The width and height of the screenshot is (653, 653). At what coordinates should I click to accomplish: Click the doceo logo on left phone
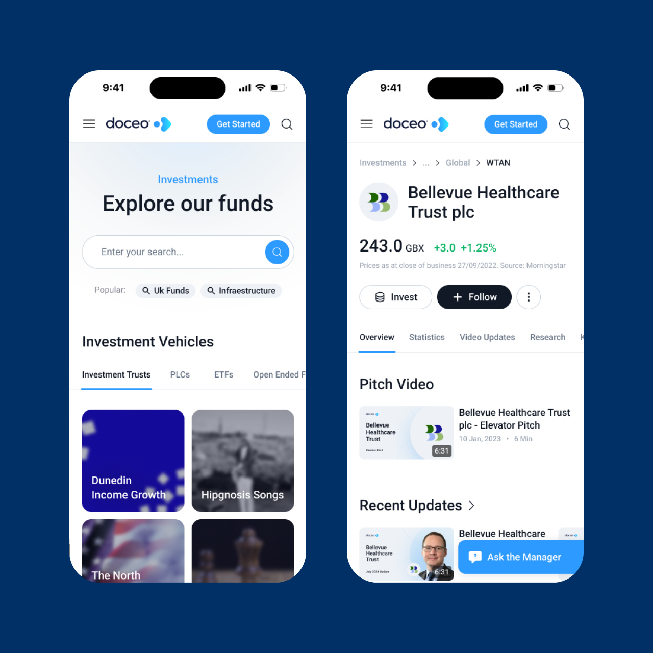coord(138,124)
